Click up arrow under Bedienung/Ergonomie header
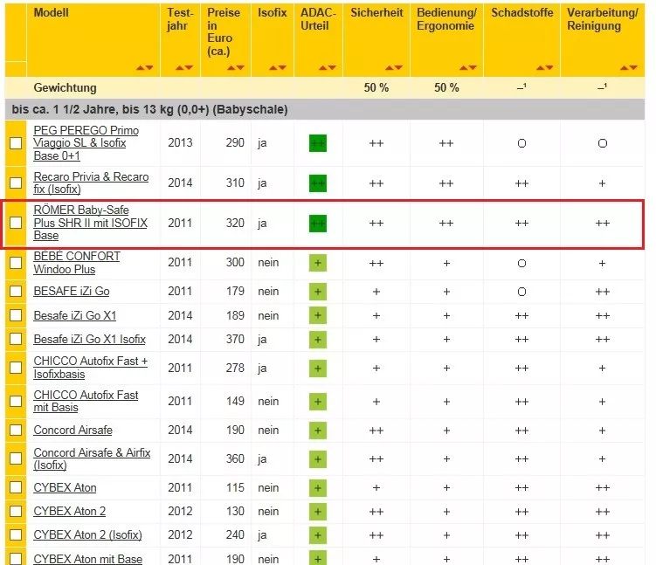656x565 pixels. click(x=463, y=67)
